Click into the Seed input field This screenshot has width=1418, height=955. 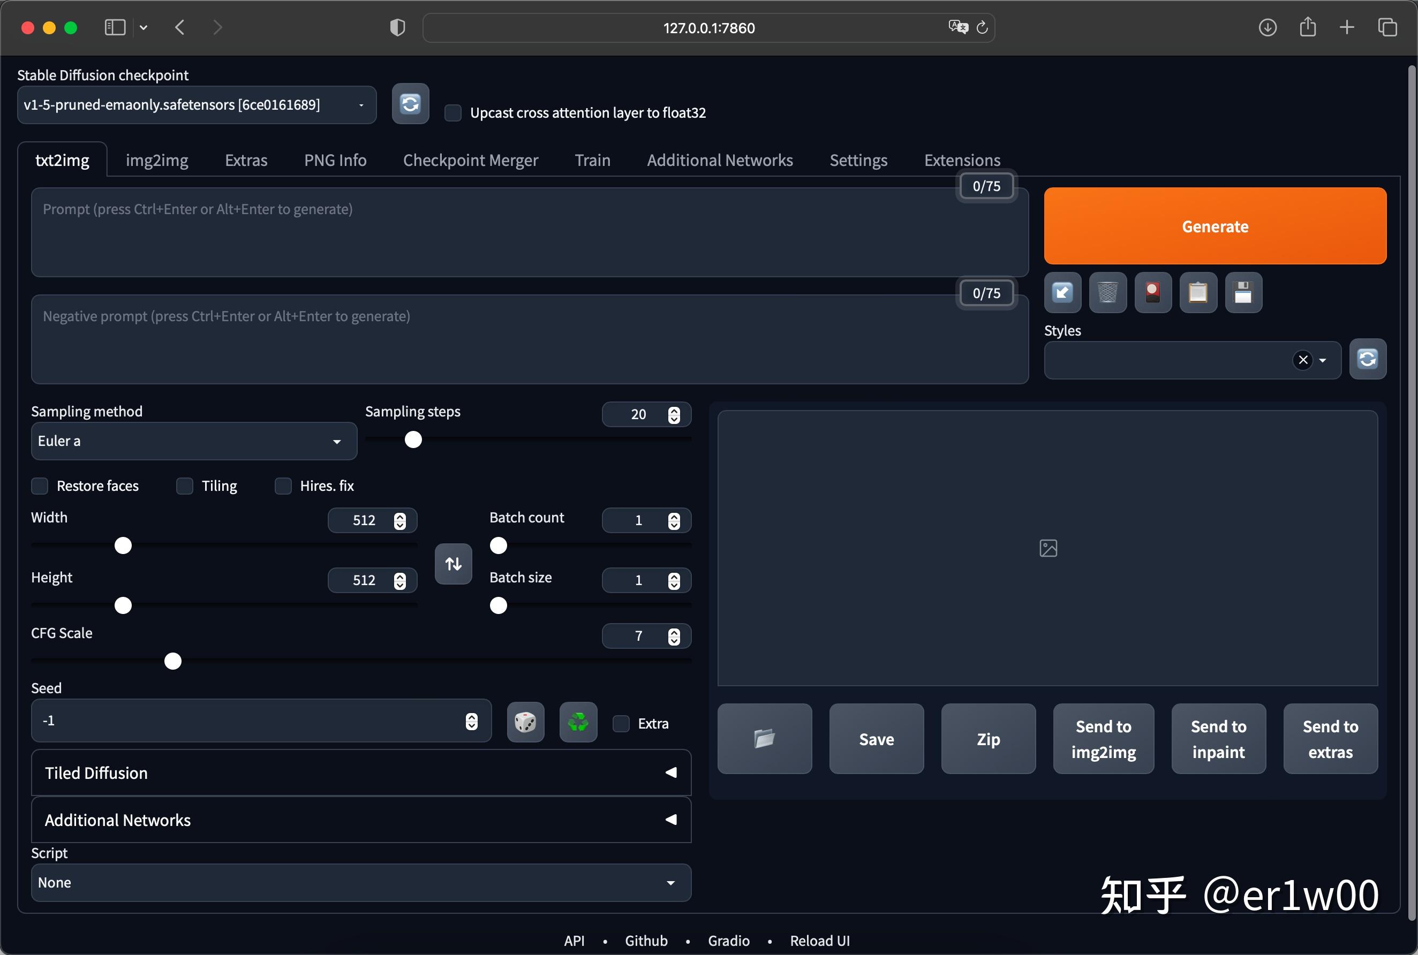(261, 721)
